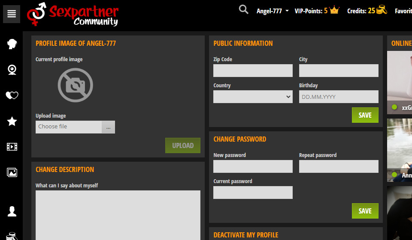Screen dimensions: 412x240
Task: Open the webcam icon in sidebar
Action: tap(12, 70)
